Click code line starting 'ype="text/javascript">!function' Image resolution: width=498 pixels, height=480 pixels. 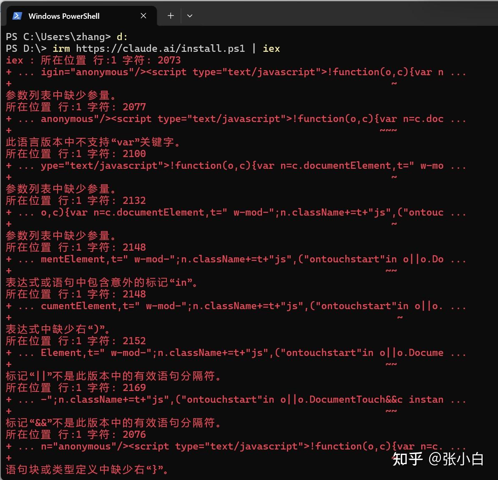click(x=236, y=165)
